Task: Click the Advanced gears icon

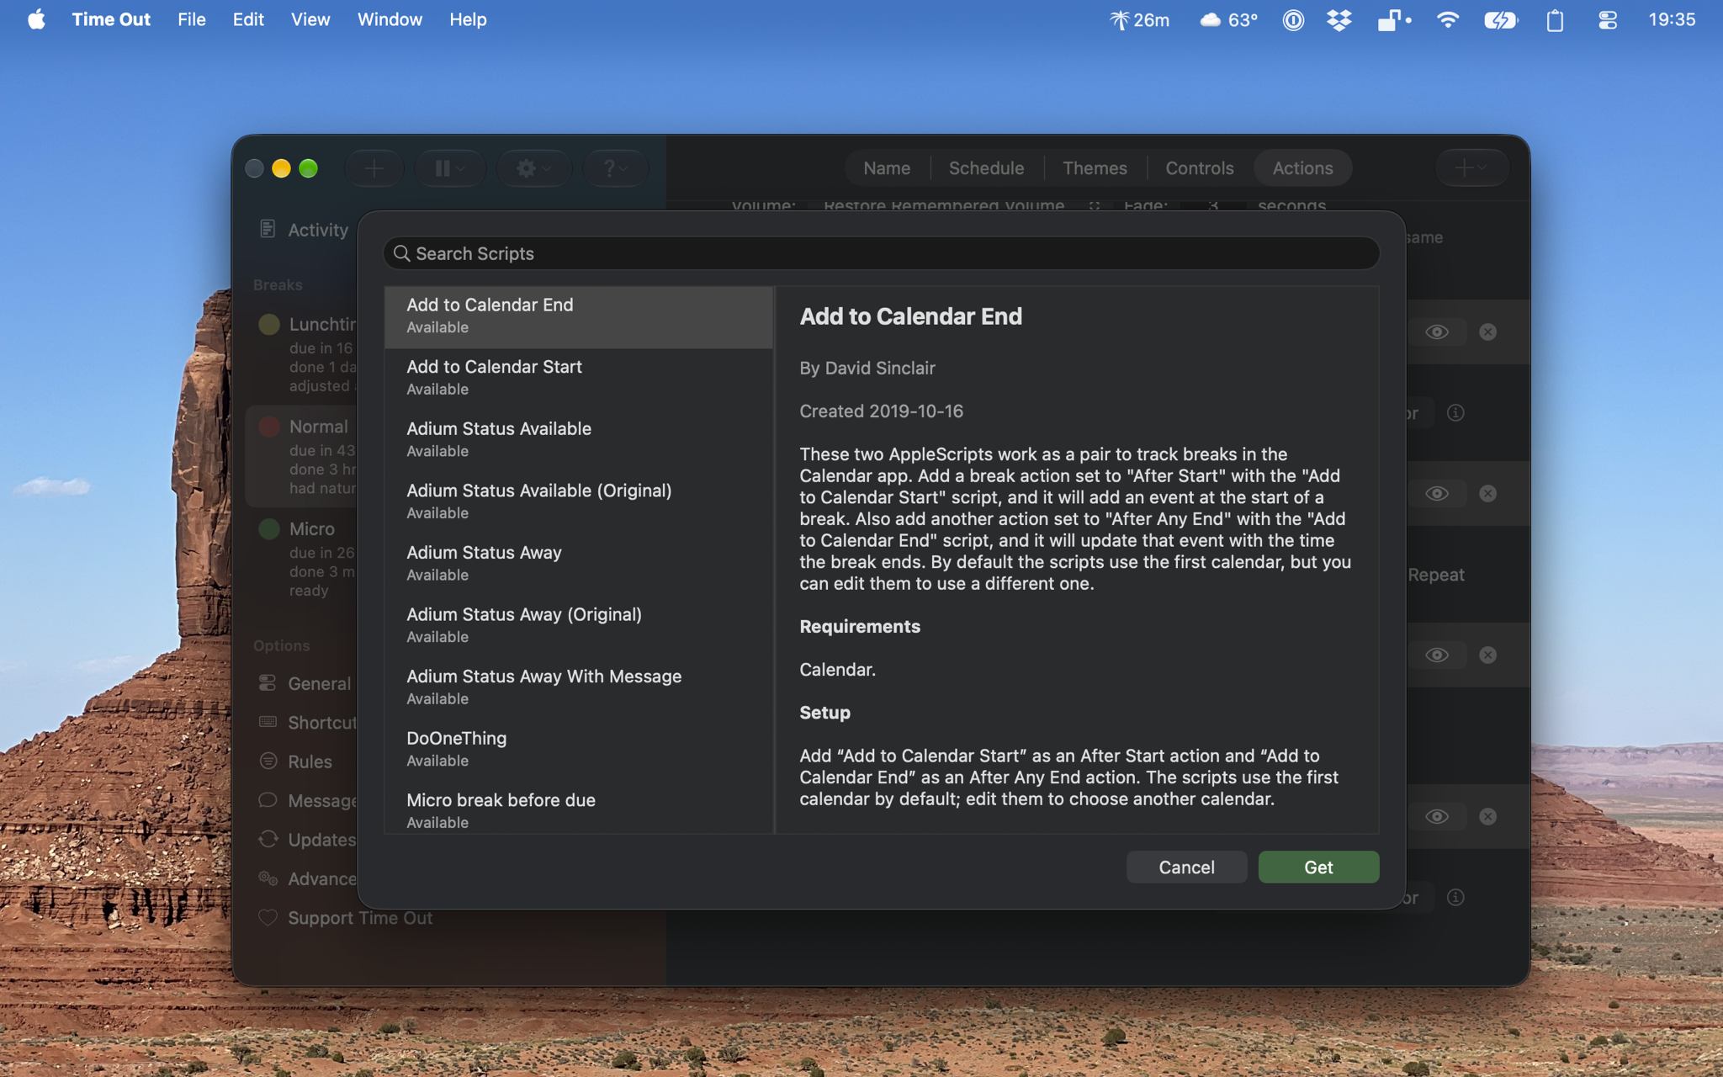Action: click(268, 878)
